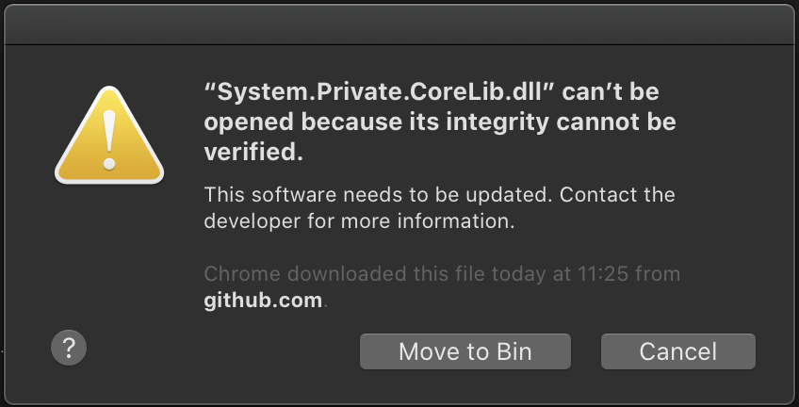Viewport: 799px width, 407px height.
Task: Click the bold github.com source text
Action: [x=263, y=300]
